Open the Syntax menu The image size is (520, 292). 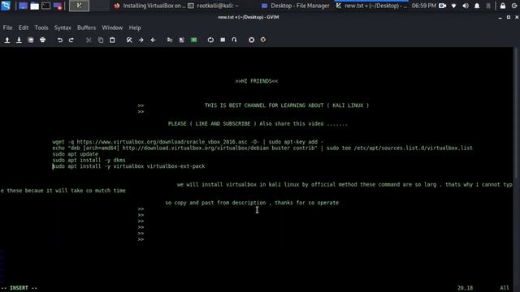click(x=63, y=28)
